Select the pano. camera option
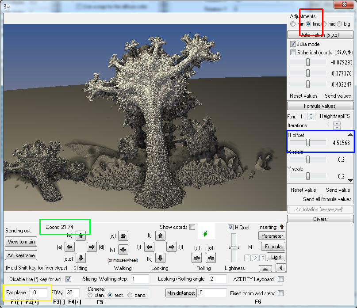The width and height of the screenshot is (357, 308). point(130,295)
